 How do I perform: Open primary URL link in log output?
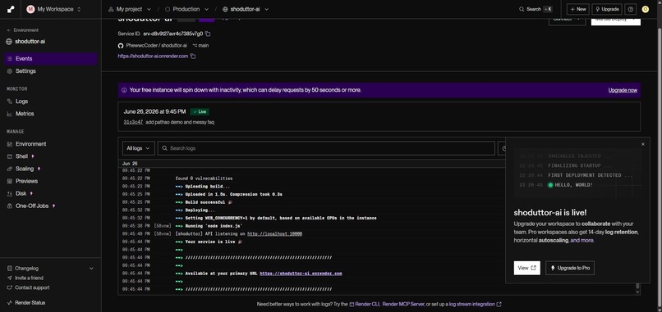[301, 274]
